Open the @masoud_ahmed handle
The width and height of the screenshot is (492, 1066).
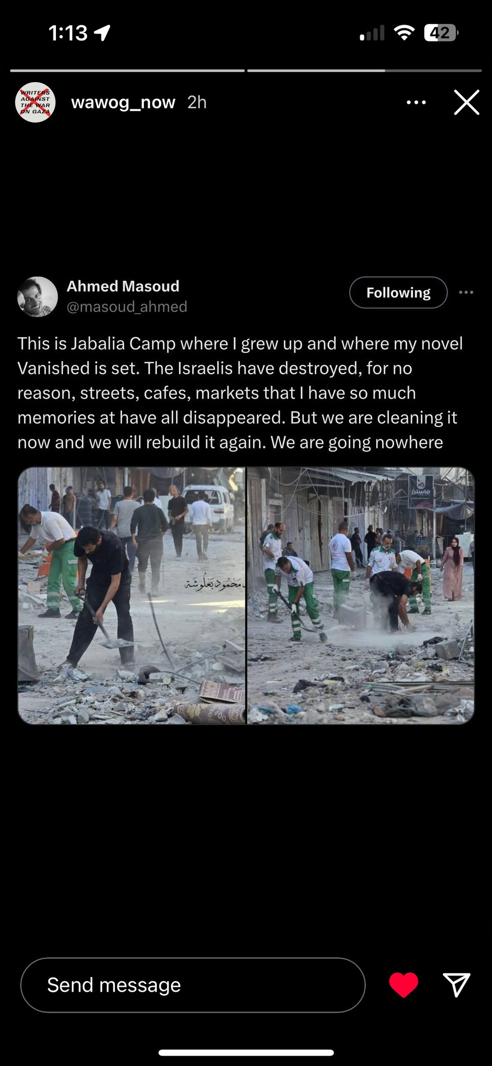click(127, 306)
